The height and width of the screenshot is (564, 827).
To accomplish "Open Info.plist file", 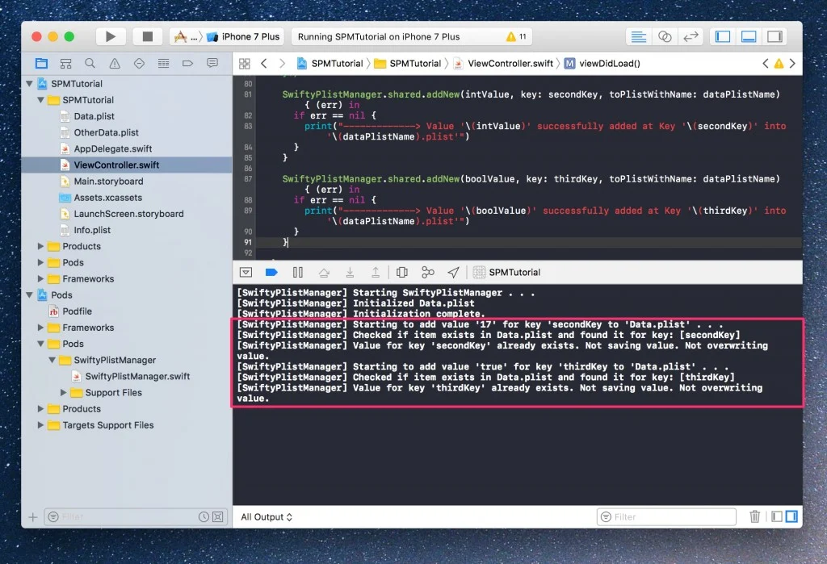I will pos(92,230).
